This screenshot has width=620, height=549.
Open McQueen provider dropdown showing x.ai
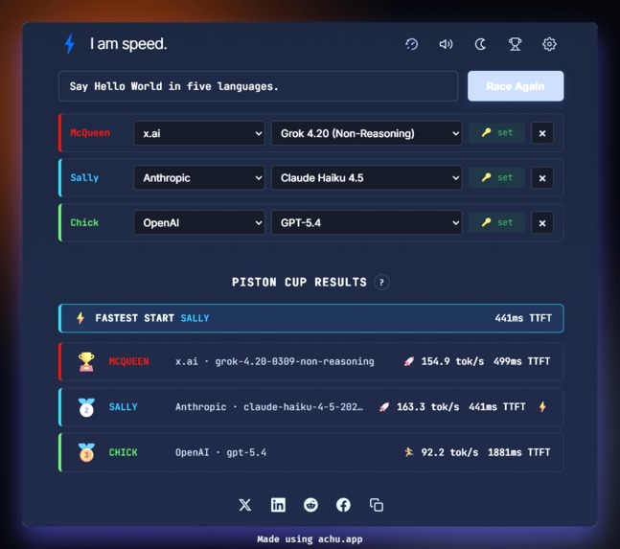tap(199, 133)
